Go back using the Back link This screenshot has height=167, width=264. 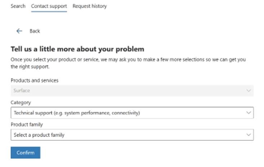tap(35, 31)
